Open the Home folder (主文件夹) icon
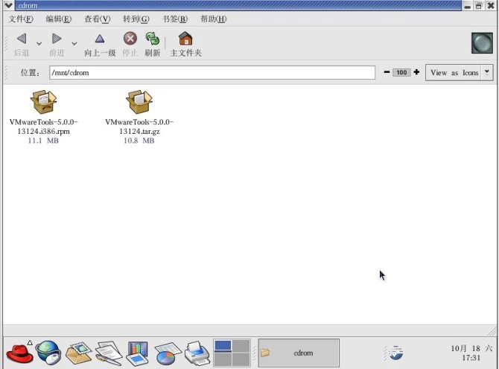This screenshot has height=369, width=499. tap(185, 39)
